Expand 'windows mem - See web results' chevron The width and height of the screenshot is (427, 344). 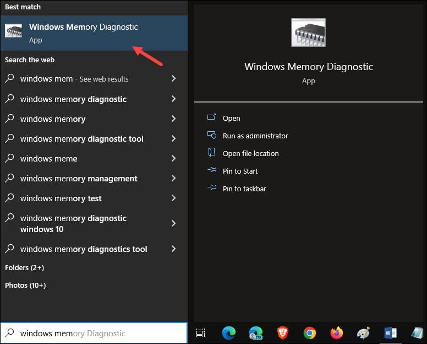coord(173,79)
